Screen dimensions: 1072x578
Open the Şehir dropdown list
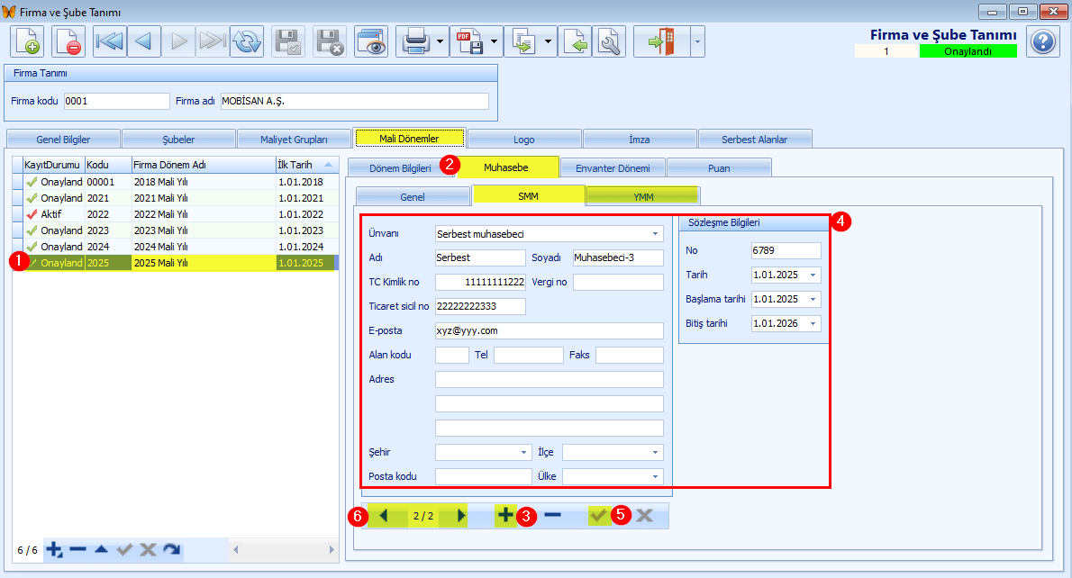(x=523, y=452)
